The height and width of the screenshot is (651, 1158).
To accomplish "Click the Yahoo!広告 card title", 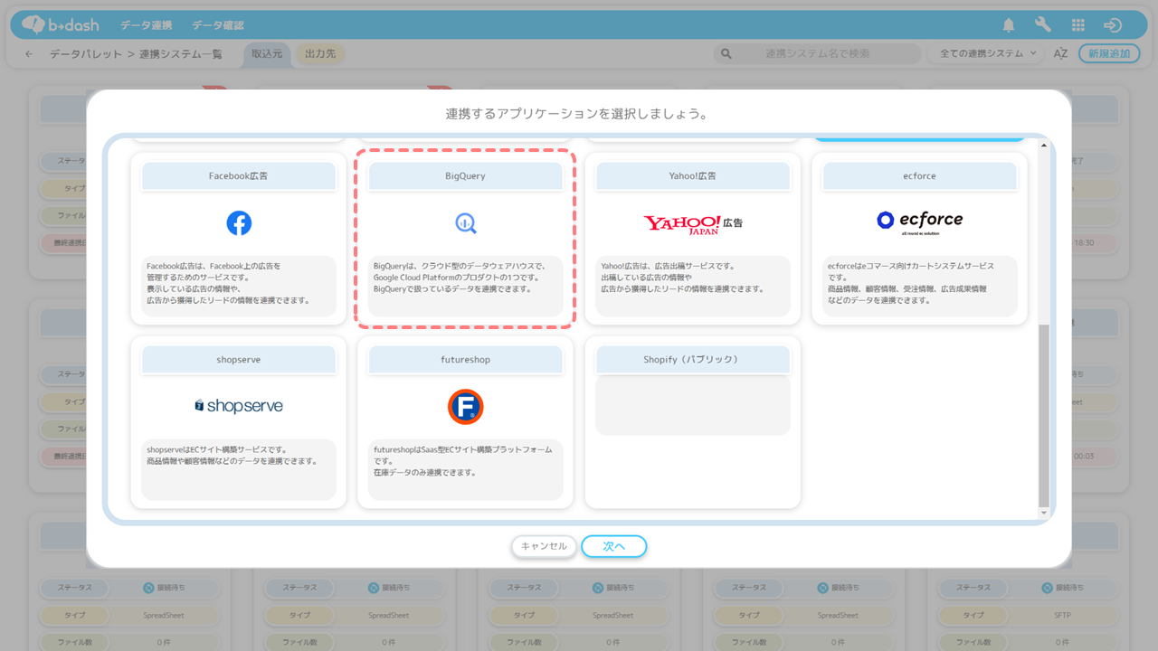I will coord(693,176).
